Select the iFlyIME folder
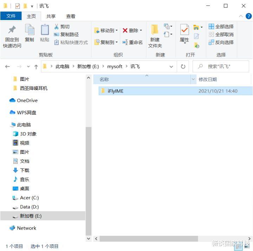Screen dimensions: 253x251 pos(175,91)
